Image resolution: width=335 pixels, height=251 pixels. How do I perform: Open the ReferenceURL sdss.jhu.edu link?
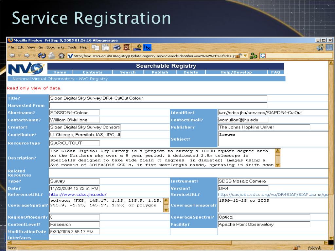tap(78, 194)
